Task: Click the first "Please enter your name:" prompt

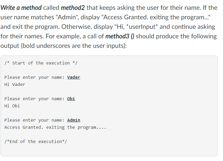Action: (x=34, y=77)
